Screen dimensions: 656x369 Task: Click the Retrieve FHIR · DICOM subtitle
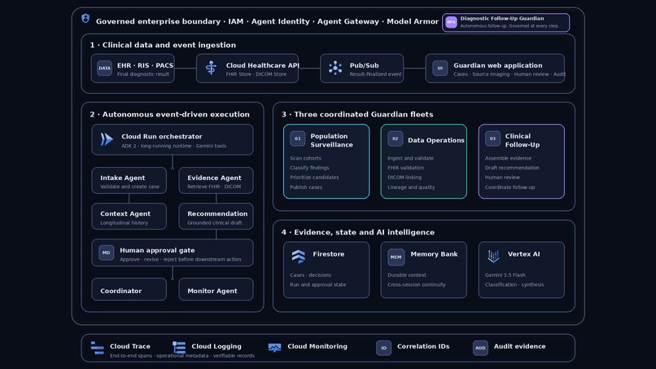tap(214, 187)
